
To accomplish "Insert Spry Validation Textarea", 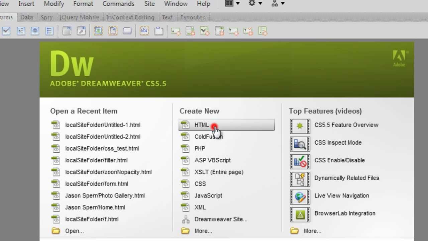I will [x=190, y=31].
